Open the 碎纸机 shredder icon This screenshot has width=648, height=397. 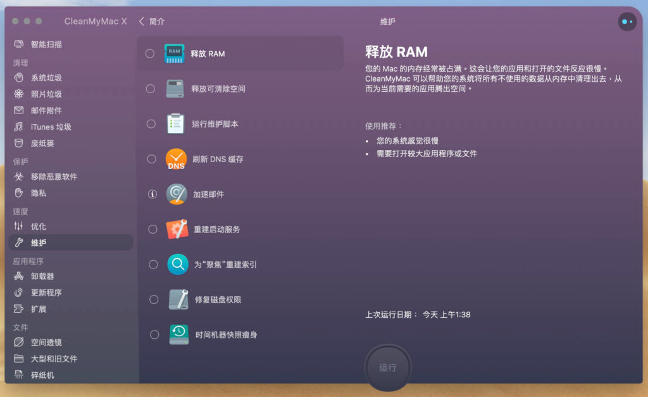18,375
